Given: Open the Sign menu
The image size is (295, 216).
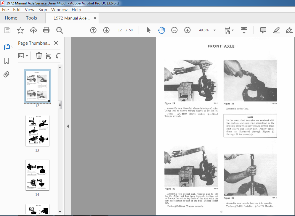Looking at the screenshot, I should 43,10.
